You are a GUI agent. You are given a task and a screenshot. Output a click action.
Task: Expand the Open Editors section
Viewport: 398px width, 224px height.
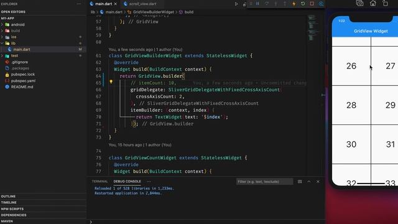click(x=43, y=12)
